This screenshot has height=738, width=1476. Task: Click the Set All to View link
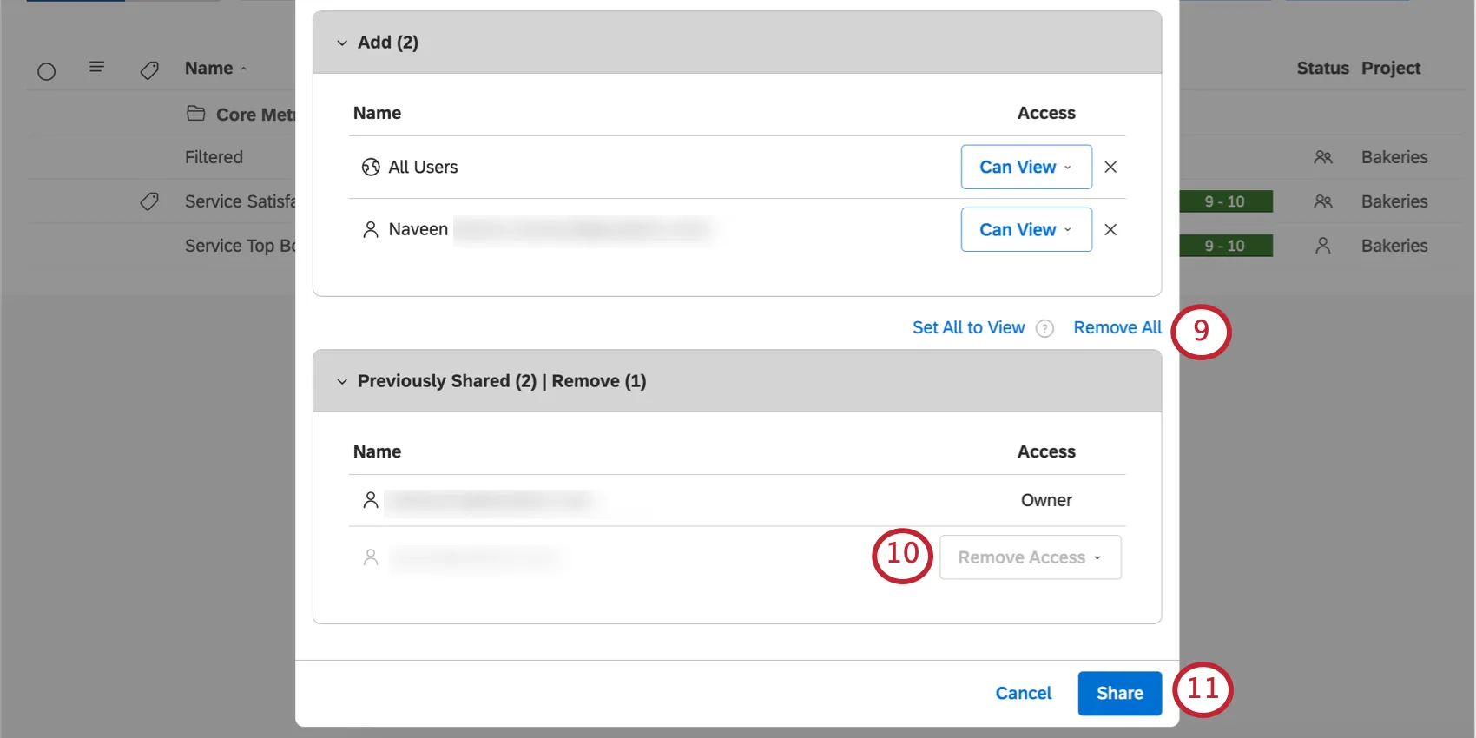pyautogui.click(x=968, y=327)
